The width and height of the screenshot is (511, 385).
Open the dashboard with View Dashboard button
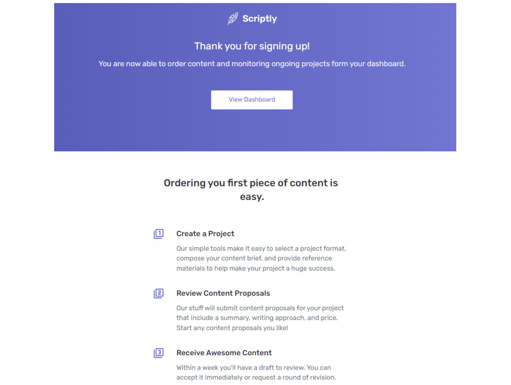pos(252,100)
